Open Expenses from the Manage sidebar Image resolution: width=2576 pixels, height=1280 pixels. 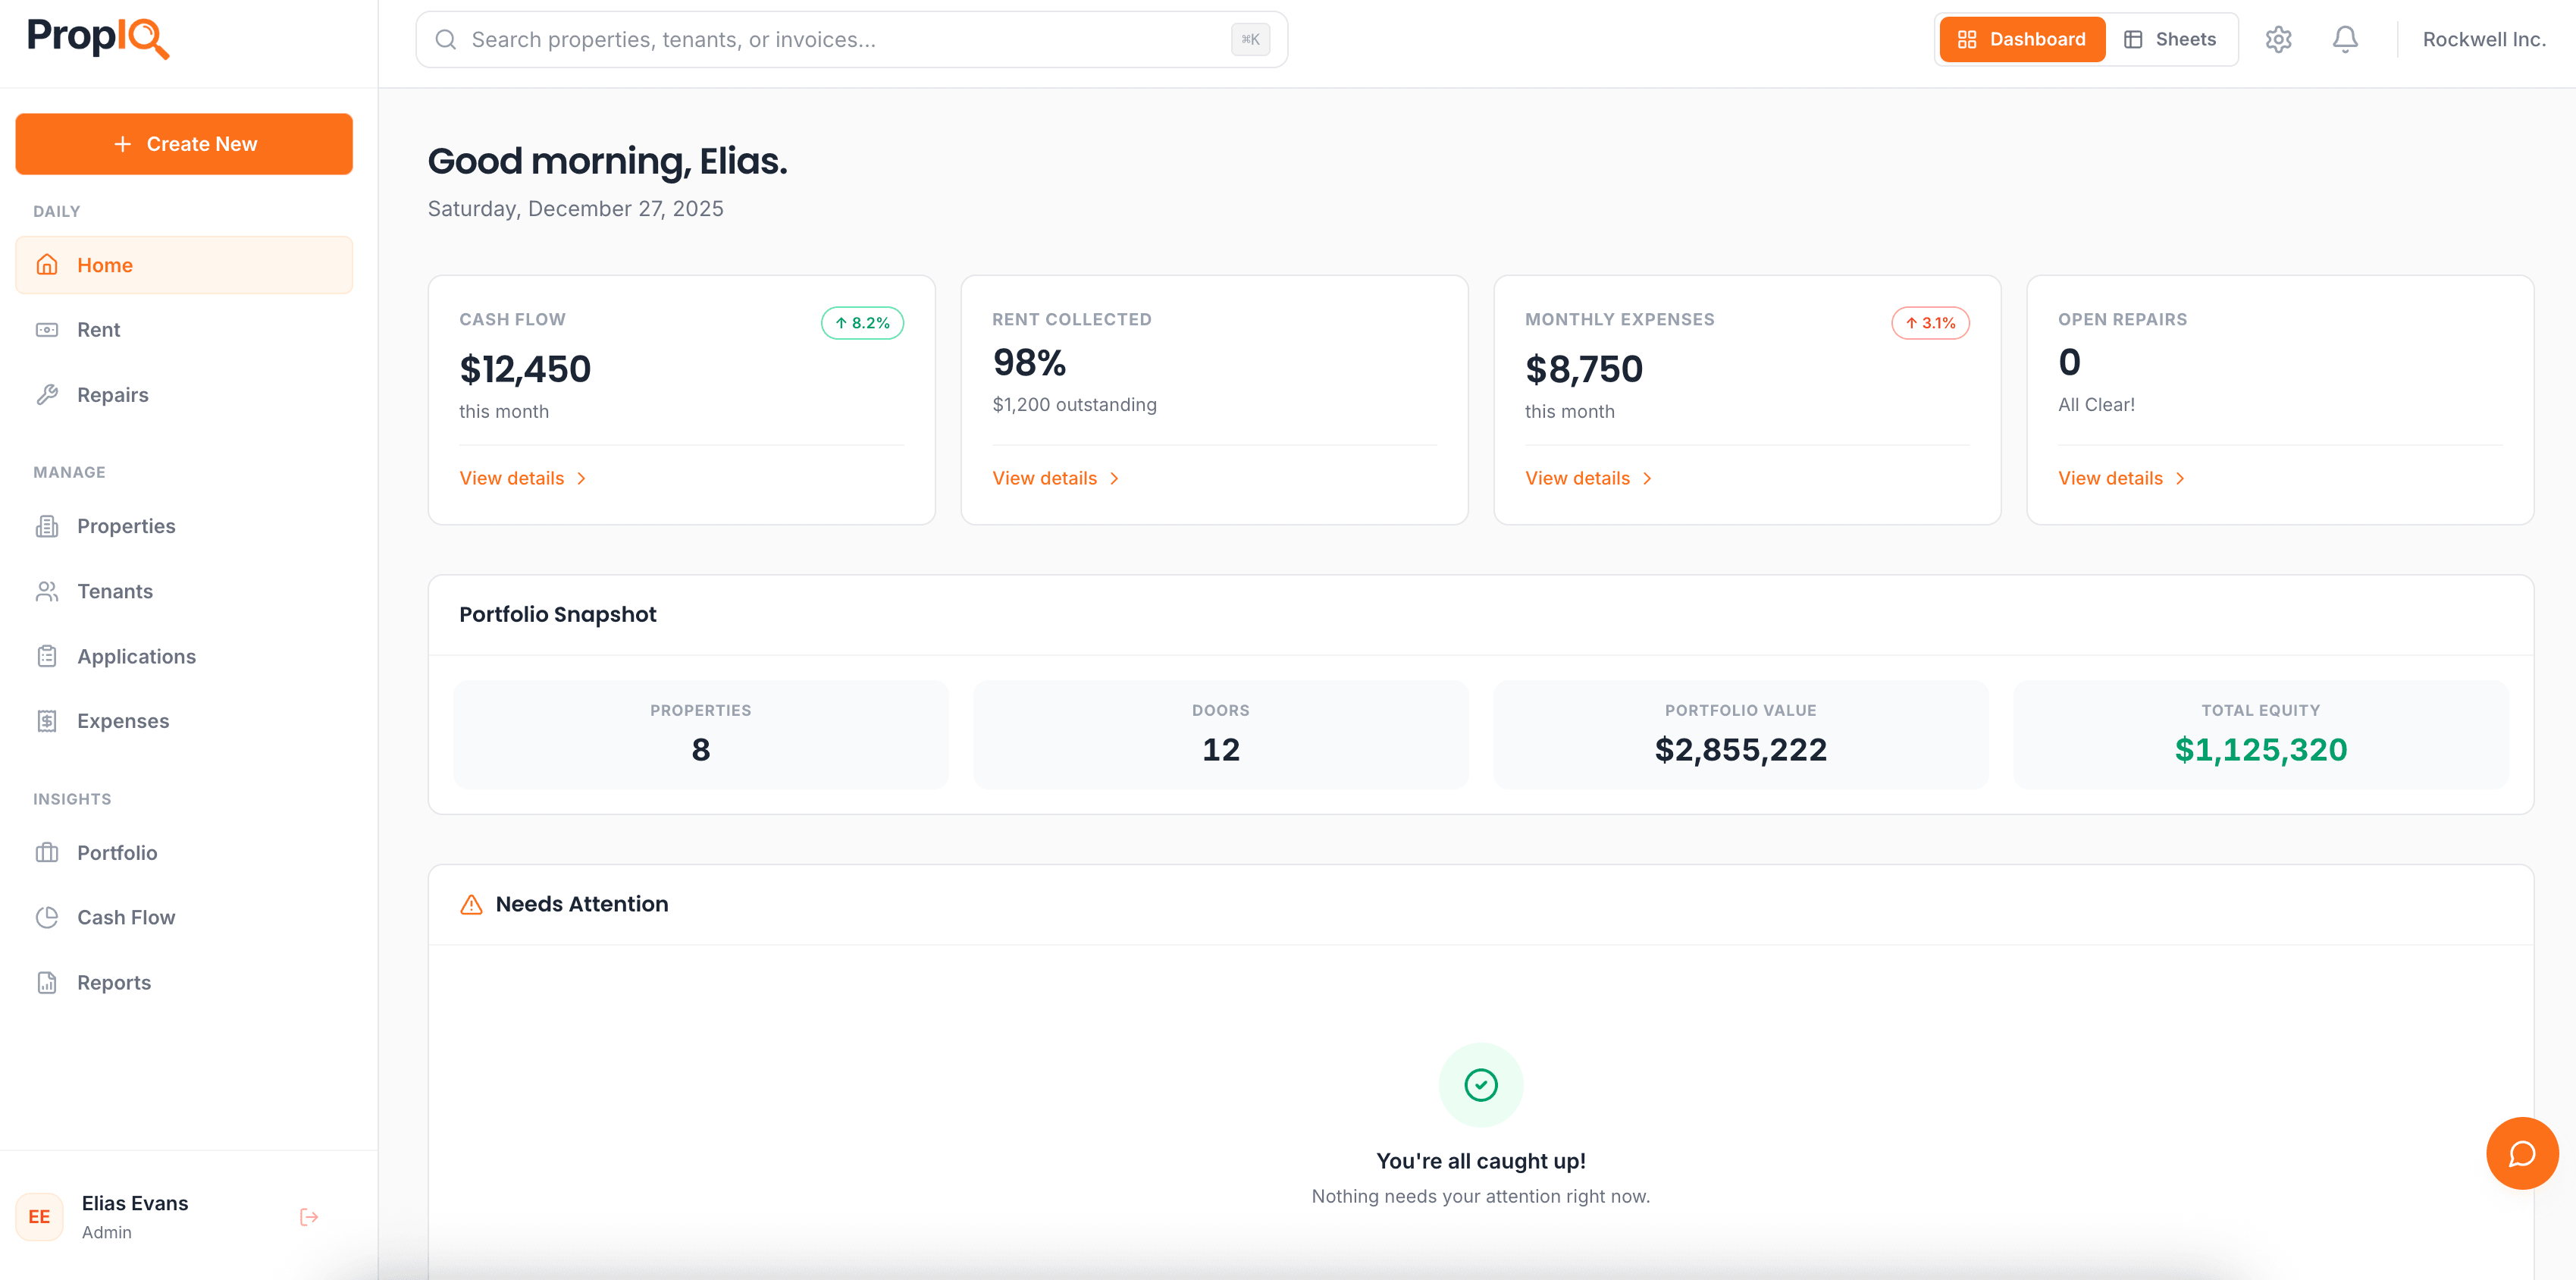(x=122, y=720)
